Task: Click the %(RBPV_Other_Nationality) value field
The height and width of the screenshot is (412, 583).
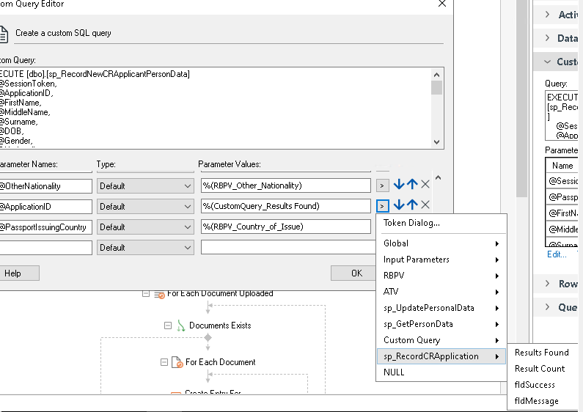Action: tap(285, 185)
